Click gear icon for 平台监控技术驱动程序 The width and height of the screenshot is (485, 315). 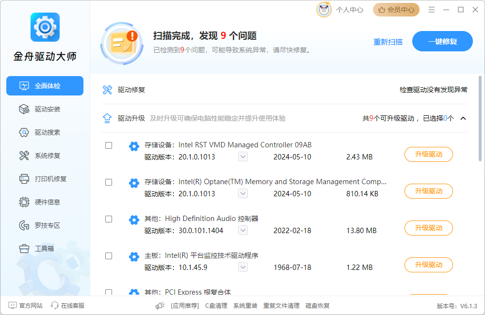pos(134,256)
